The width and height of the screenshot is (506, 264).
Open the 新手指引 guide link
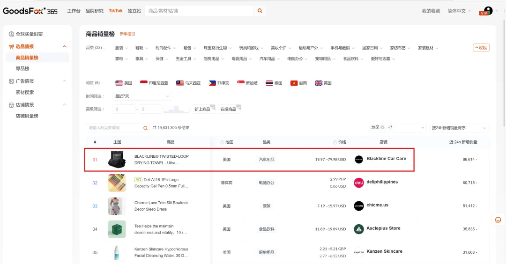127,34
